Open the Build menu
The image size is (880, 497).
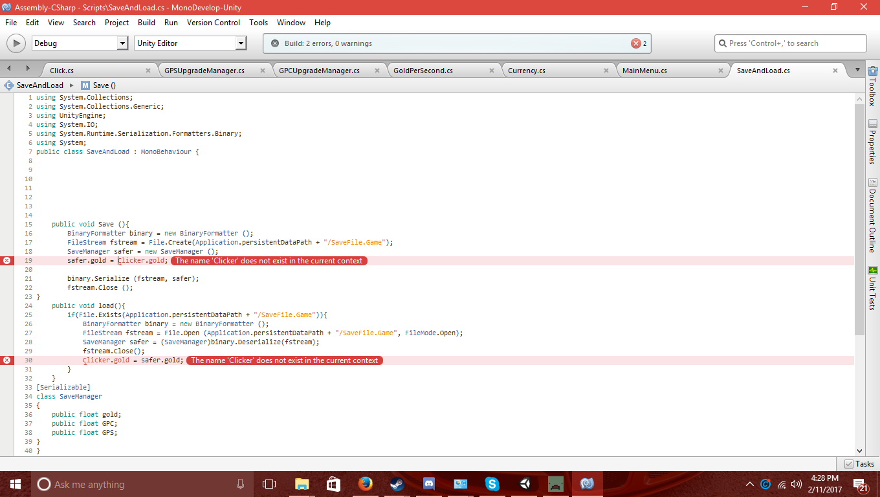[x=147, y=22]
